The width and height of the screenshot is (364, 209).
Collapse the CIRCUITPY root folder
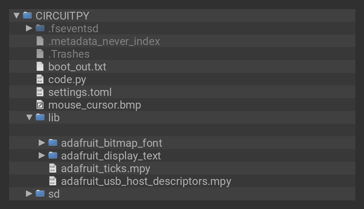click(17, 15)
